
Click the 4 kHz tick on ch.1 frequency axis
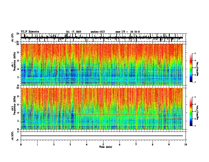tap(18, 69)
